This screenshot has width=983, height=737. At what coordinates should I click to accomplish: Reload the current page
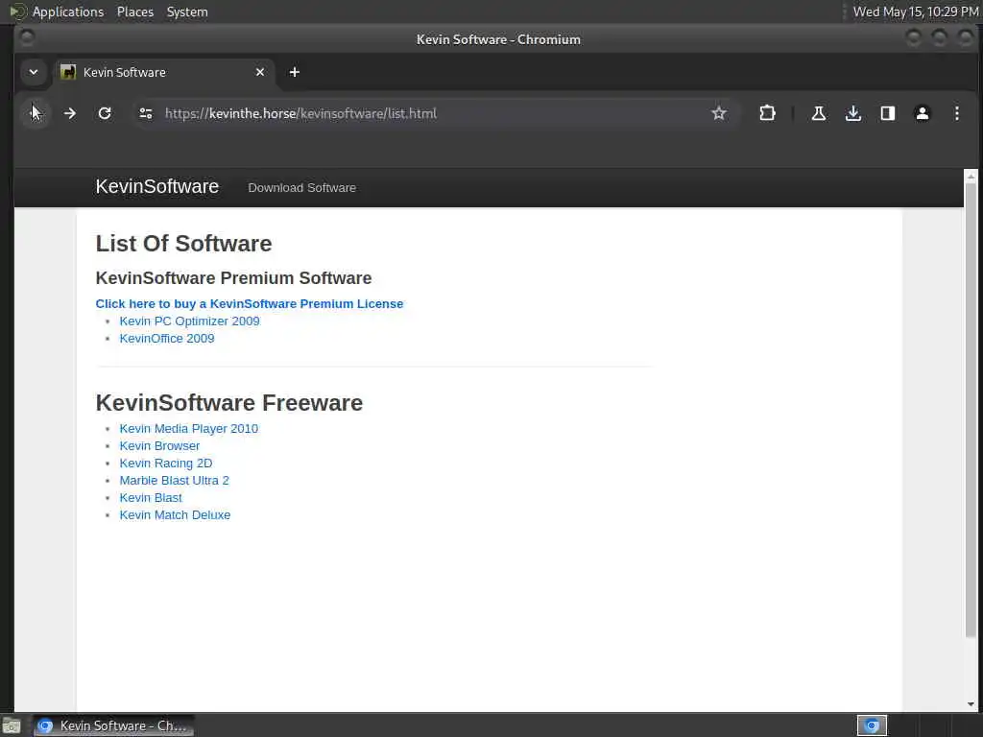coord(105,113)
